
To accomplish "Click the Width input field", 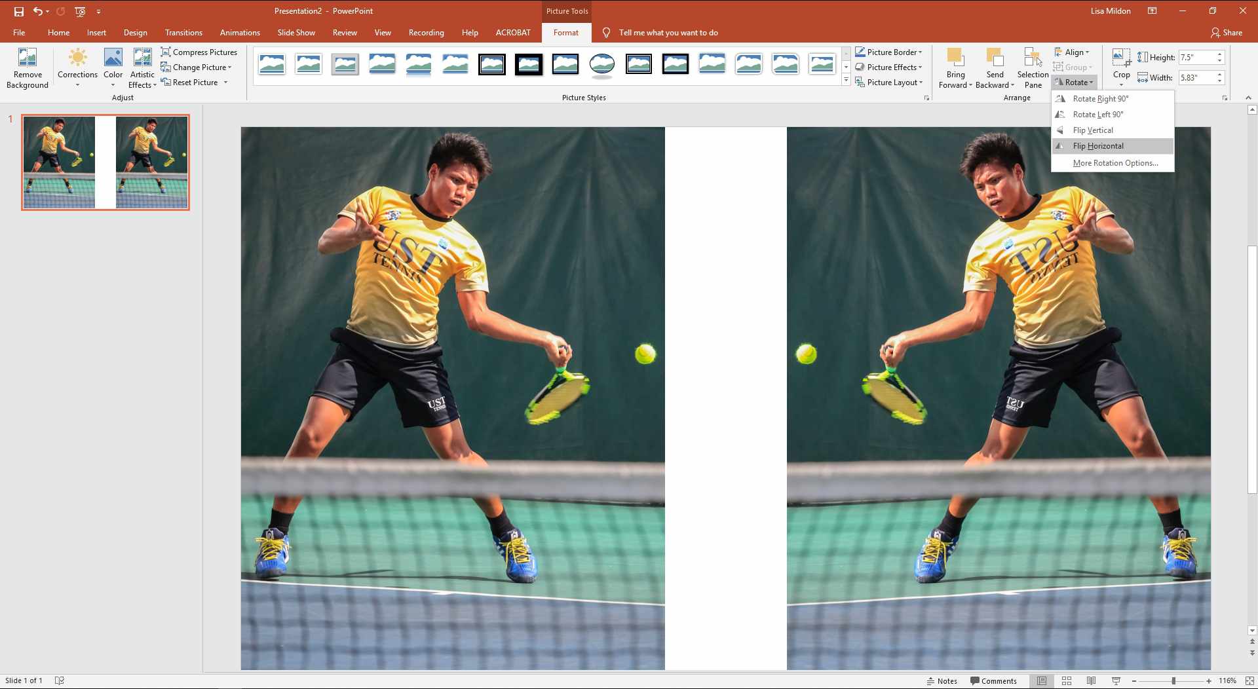I will pos(1196,77).
